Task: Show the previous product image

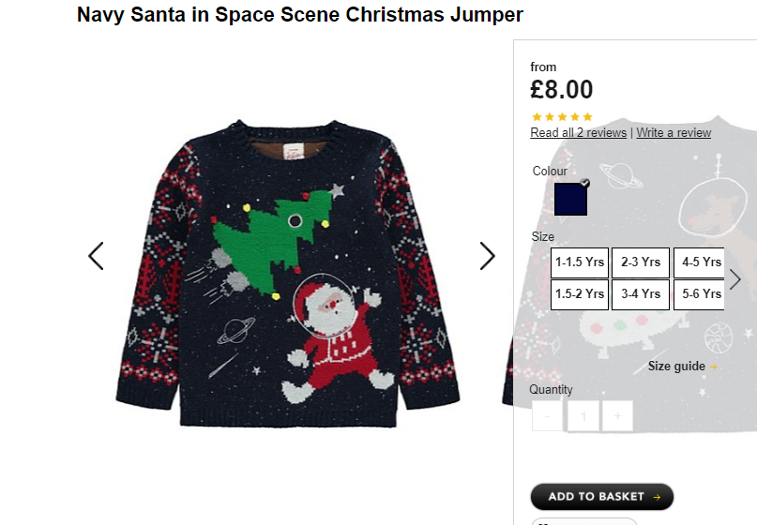Action: (x=96, y=256)
